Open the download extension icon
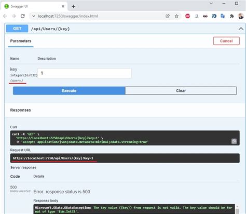This screenshot has width=246, height=214. pos(197,16)
